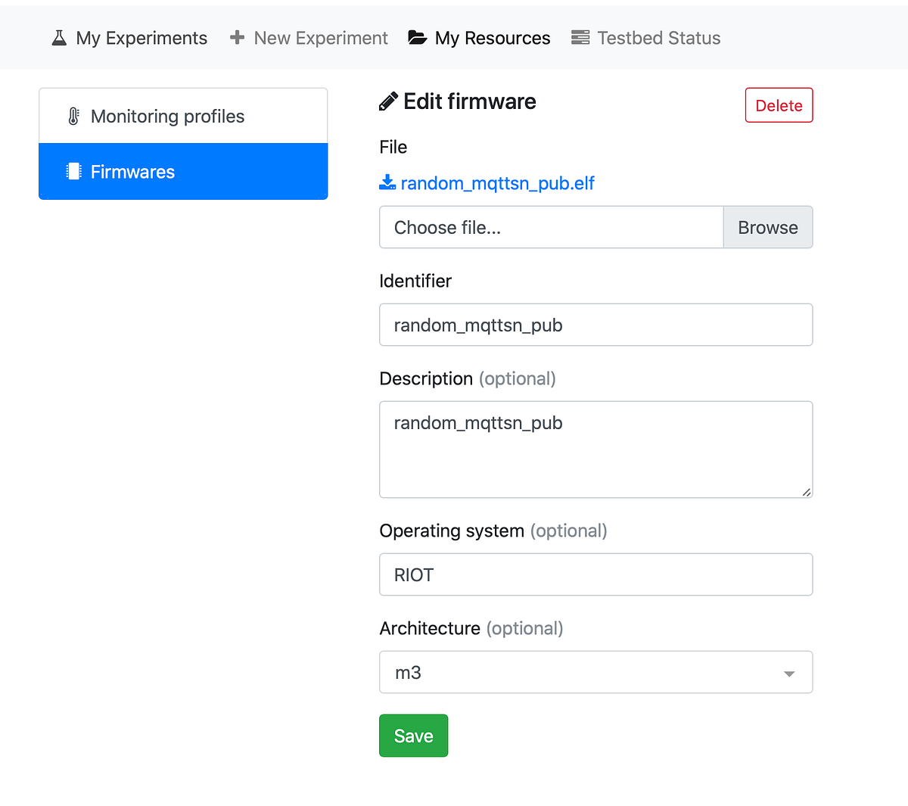Navigate to Testbed Status
This screenshot has width=908, height=806.
658,37
